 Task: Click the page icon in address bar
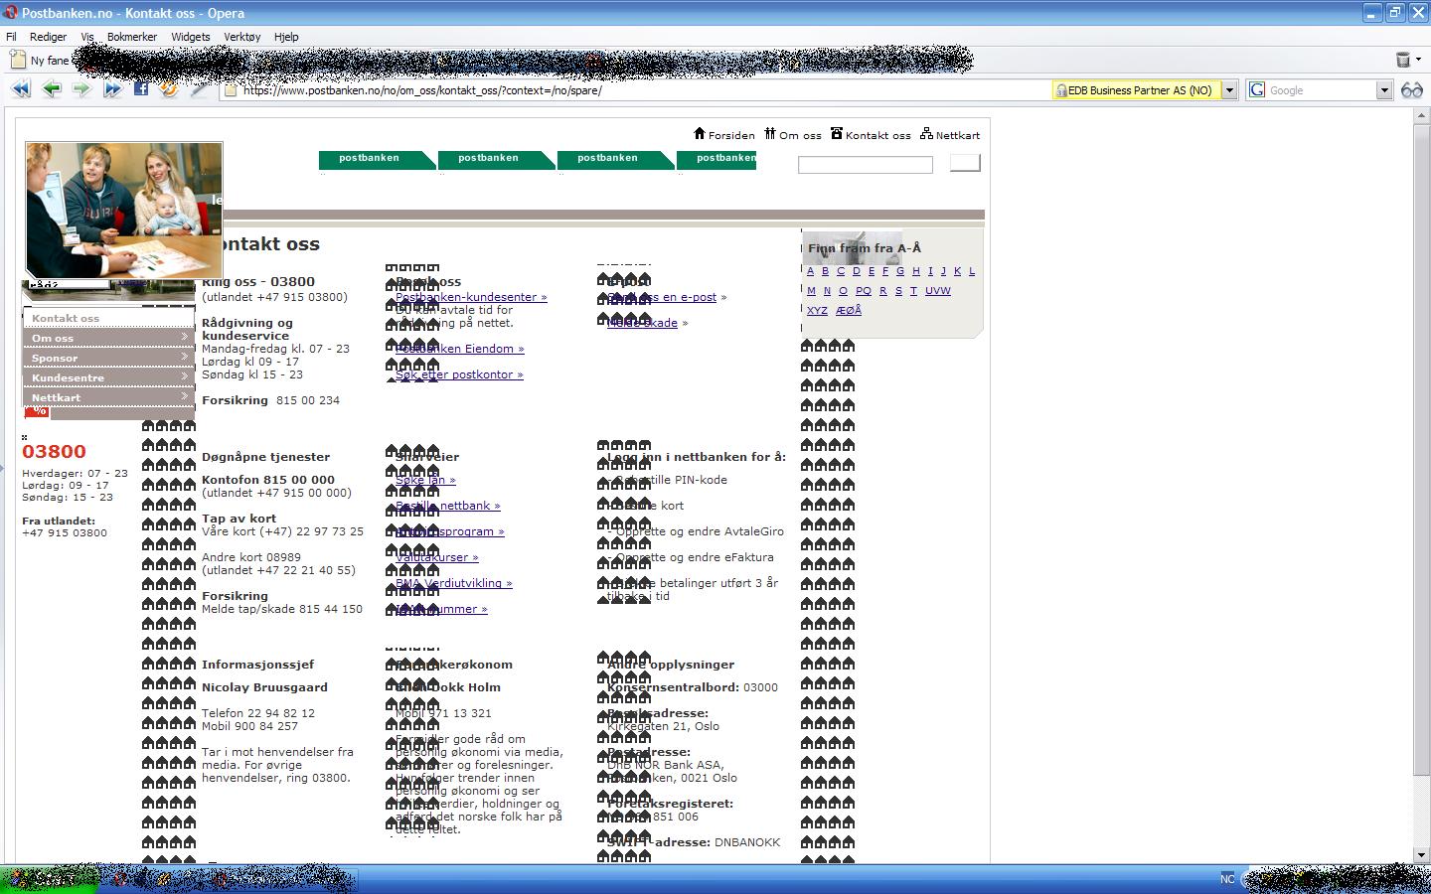click(231, 90)
